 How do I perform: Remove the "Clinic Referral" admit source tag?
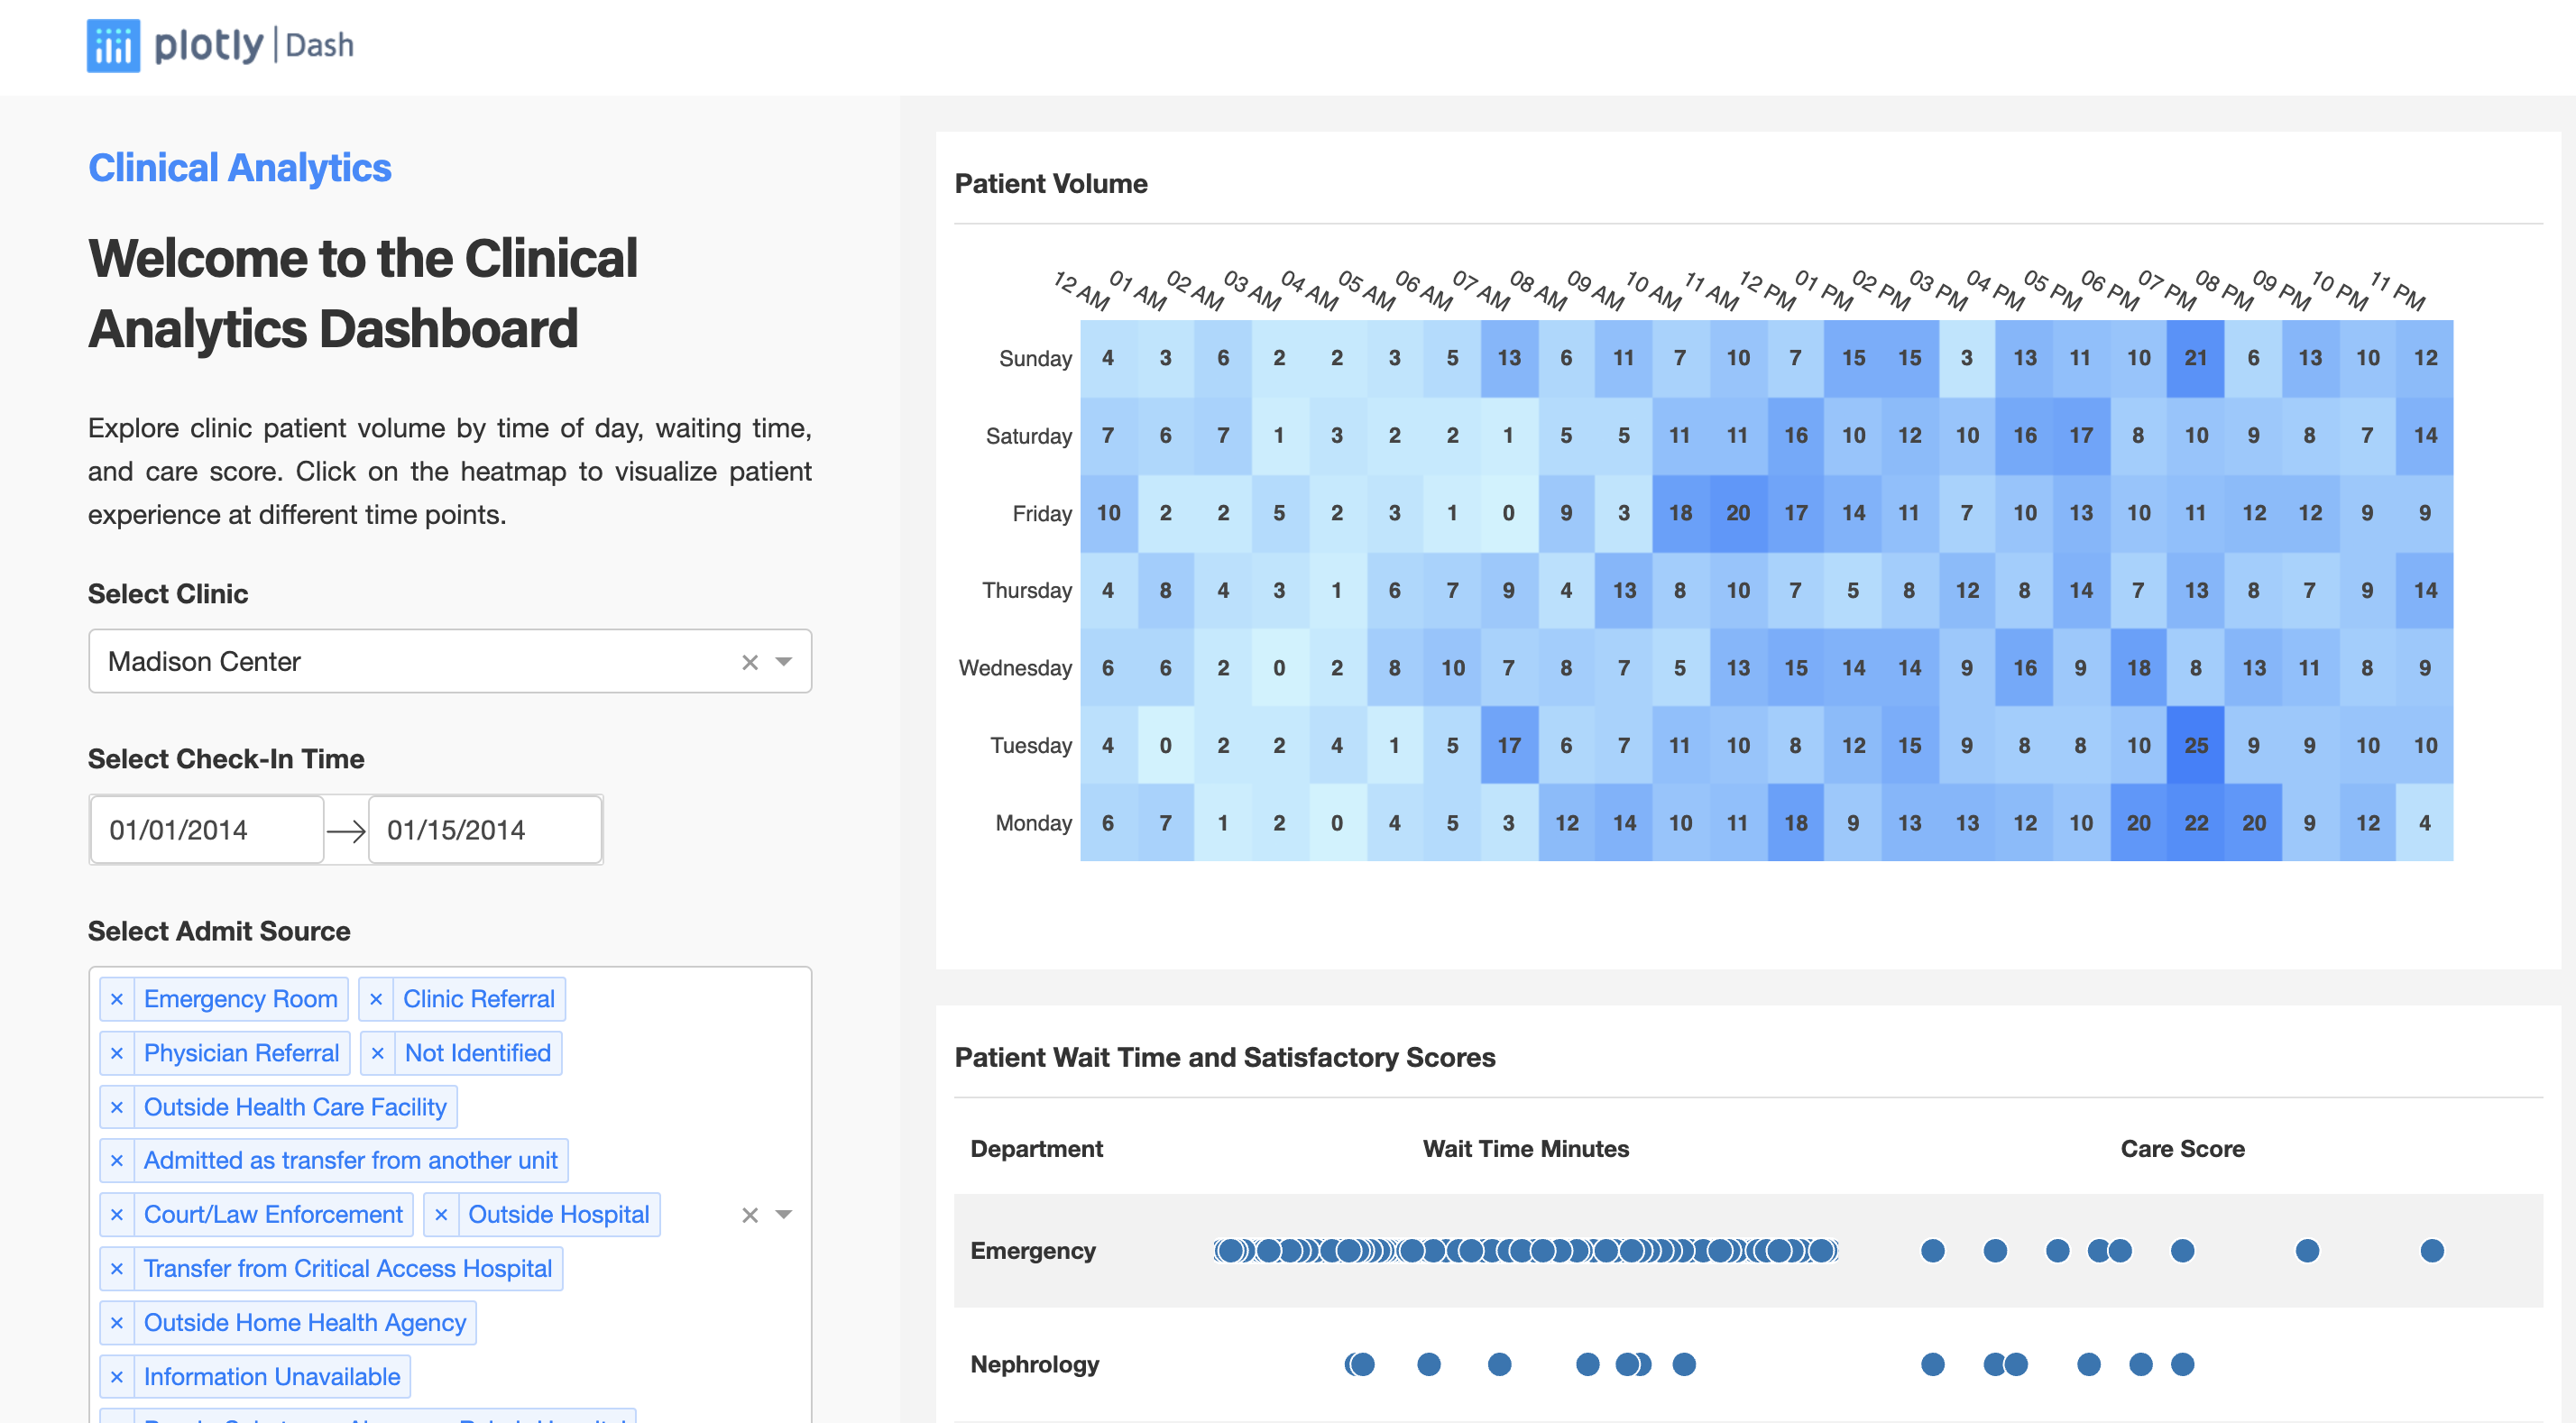pos(377,998)
